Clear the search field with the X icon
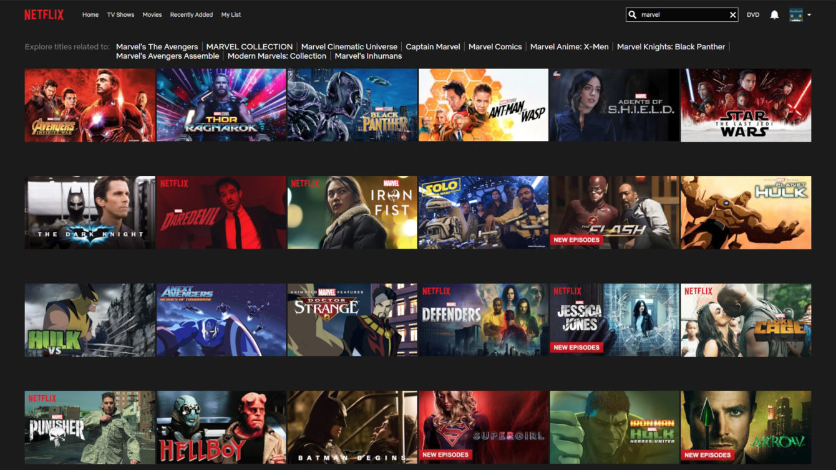 tap(732, 14)
